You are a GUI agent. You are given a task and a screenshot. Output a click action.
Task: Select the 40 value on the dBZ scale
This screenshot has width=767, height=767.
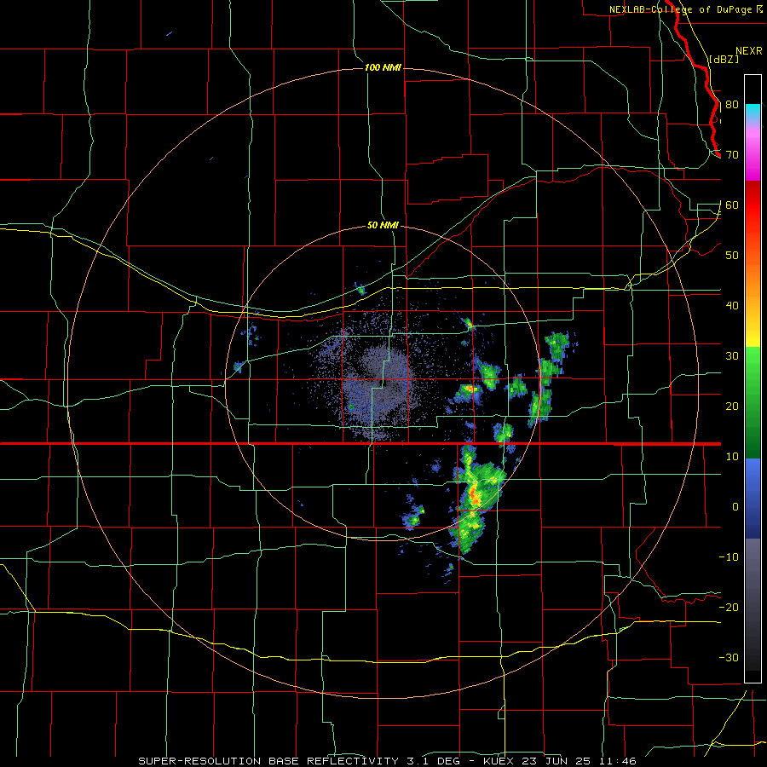pos(732,306)
